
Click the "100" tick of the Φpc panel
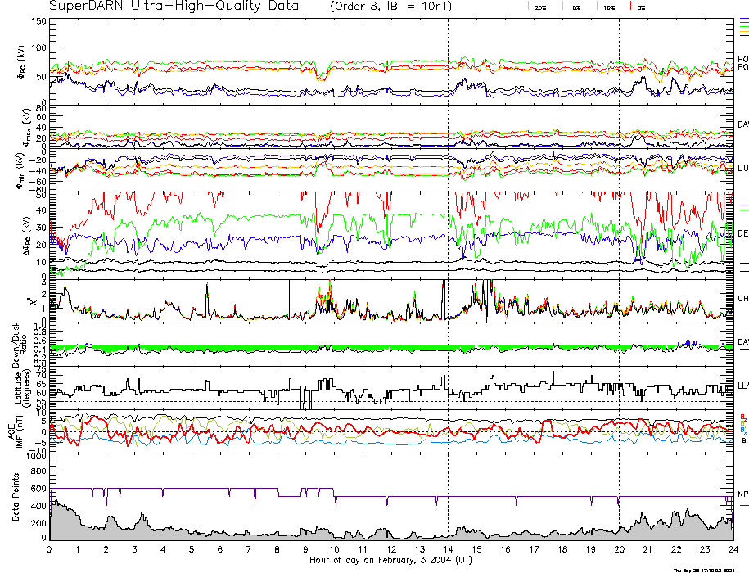coord(39,47)
